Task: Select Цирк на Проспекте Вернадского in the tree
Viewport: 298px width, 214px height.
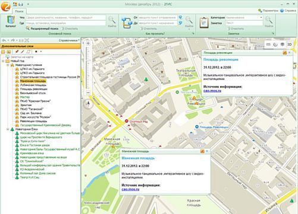Action: click(41, 137)
